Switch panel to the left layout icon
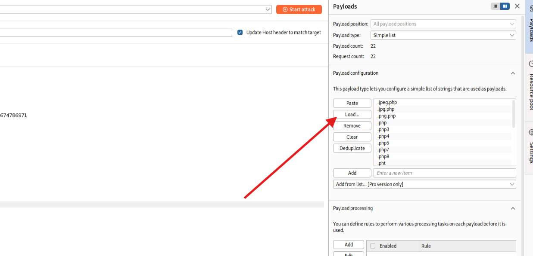Viewport: 533px width, 256px height. tap(496, 6)
